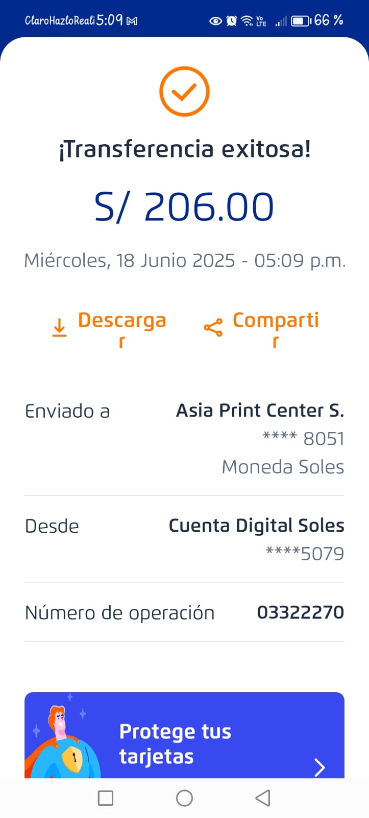
Task: Tap the Gmail notification icon
Action: (132, 21)
